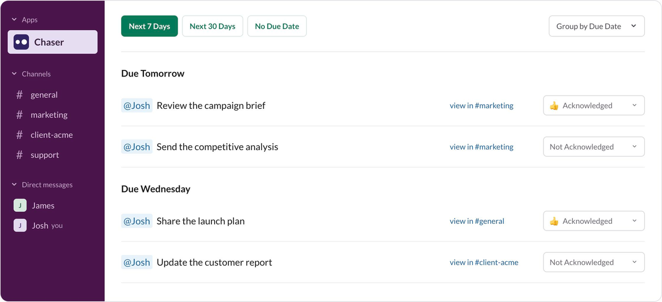
Task: Open the Chaser app icon
Action: coord(22,42)
